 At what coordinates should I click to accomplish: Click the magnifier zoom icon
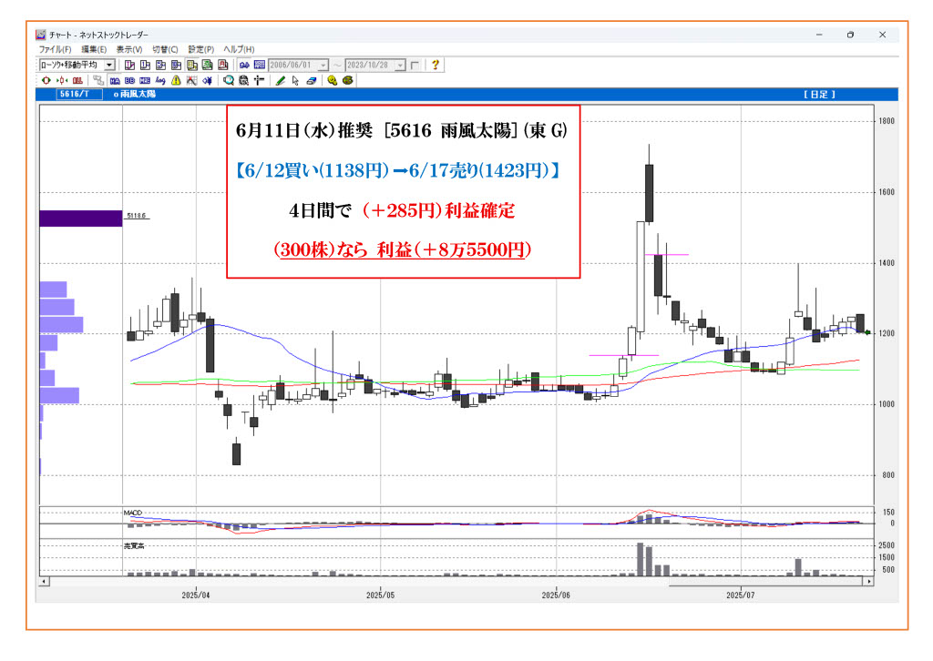(x=229, y=80)
